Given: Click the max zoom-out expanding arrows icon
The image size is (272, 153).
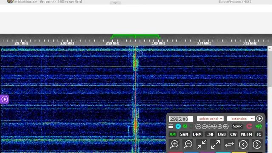Looking at the screenshot, I should point(215,144).
